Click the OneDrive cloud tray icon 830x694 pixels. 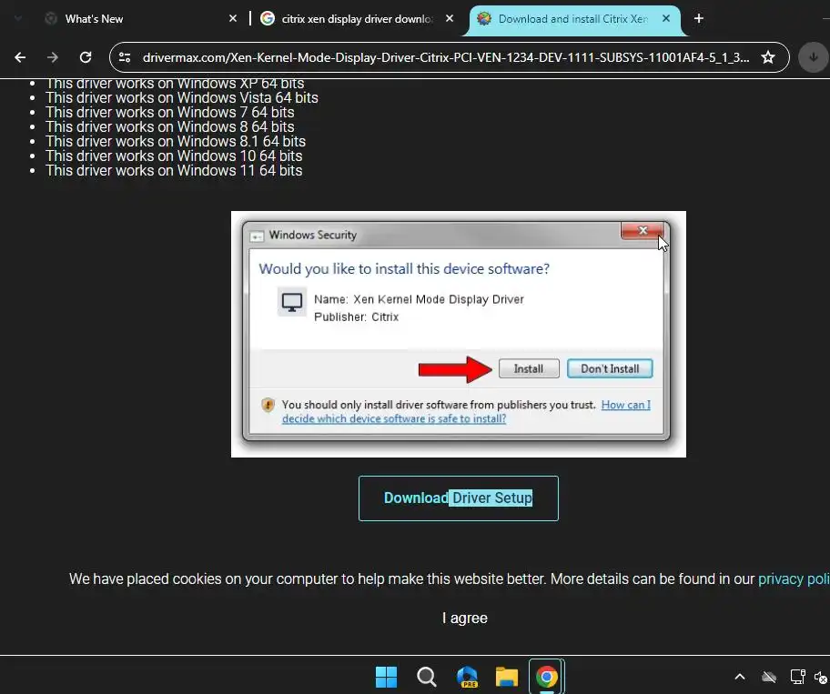[x=769, y=677]
